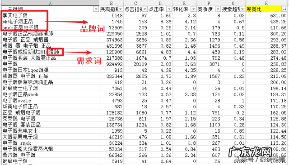This screenshot has height=165, width=289.
Task: Open the 关键词 column filter dropdown
Action: coord(96,9)
